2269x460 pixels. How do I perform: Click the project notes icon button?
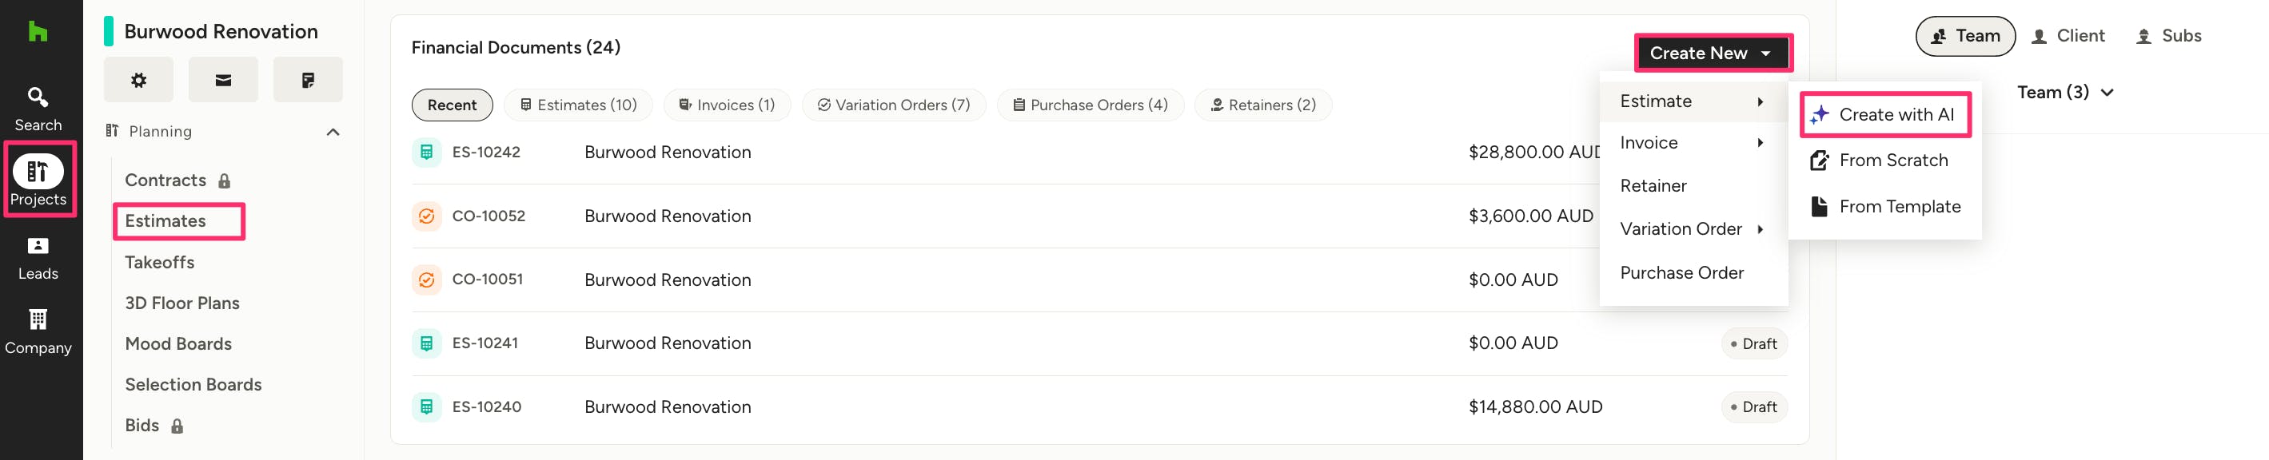tap(307, 80)
